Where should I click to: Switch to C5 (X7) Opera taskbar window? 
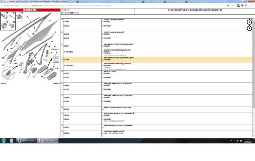click(48, 140)
